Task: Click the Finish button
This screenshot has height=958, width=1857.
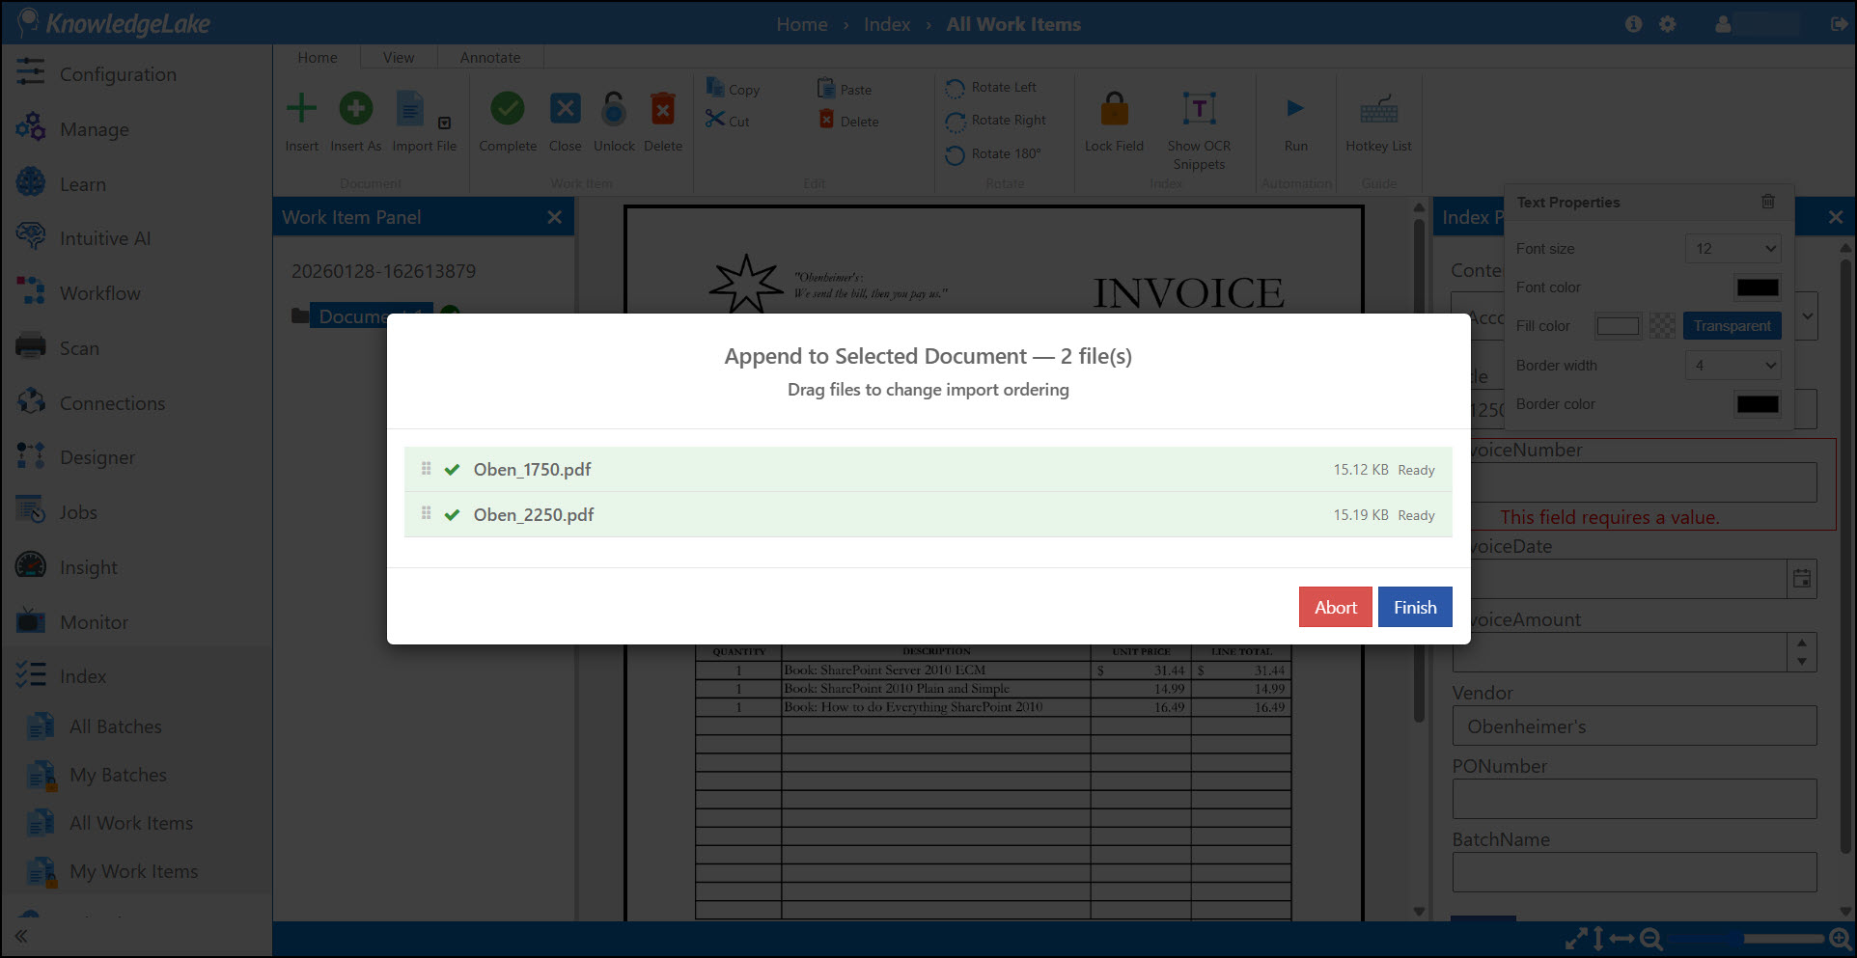Action: coord(1415,607)
